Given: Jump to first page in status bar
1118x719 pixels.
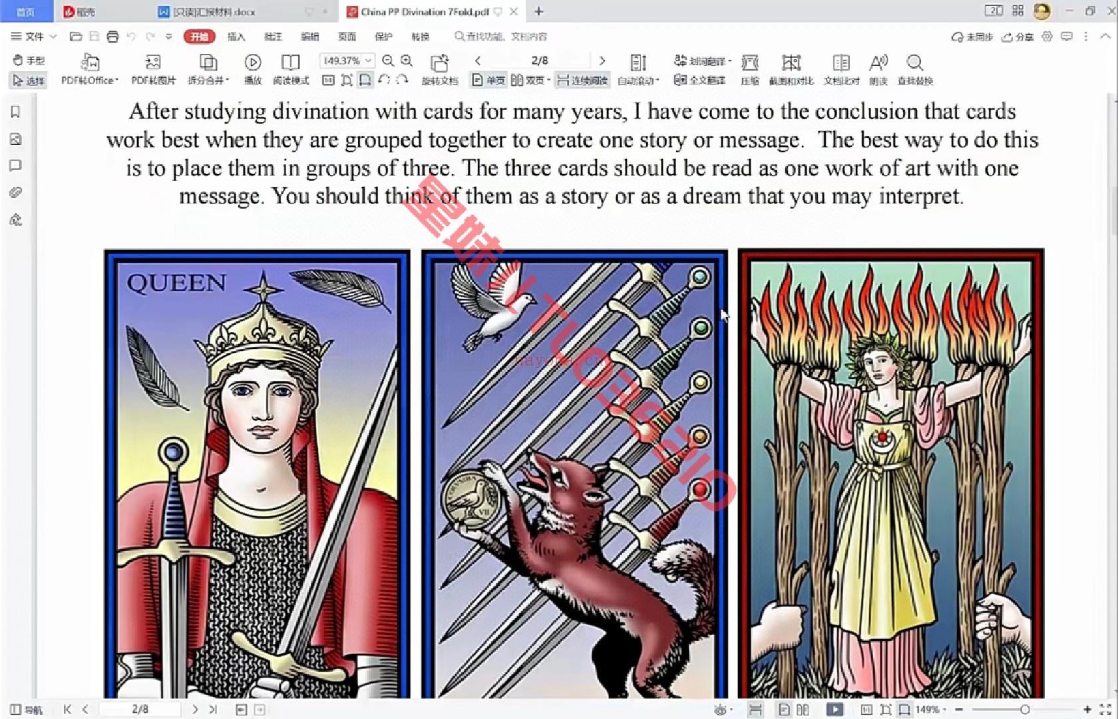Looking at the screenshot, I should coord(67,710).
